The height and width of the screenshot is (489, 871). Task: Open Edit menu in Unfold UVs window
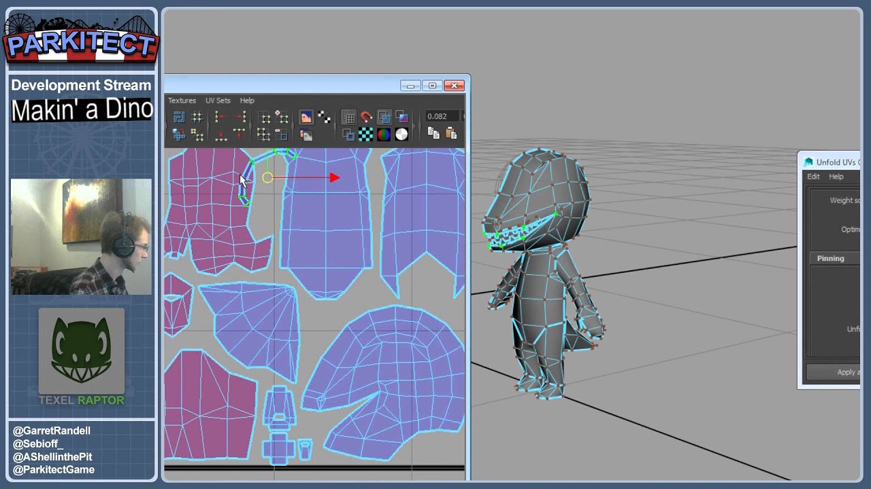[x=813, y=177]
